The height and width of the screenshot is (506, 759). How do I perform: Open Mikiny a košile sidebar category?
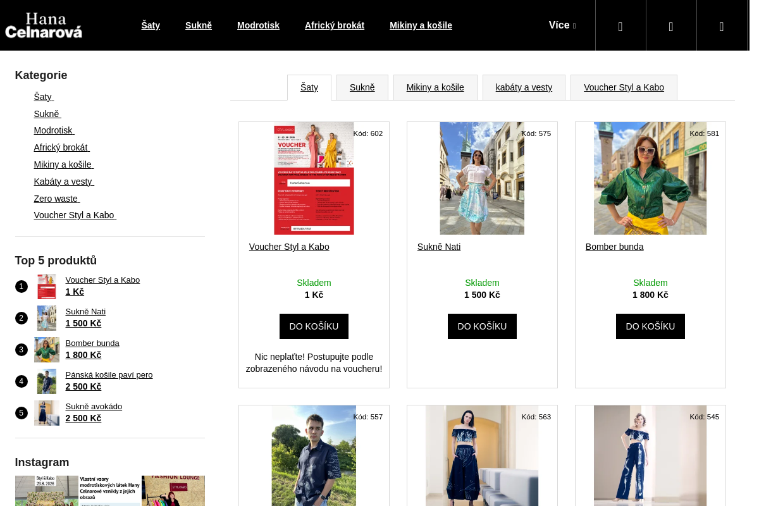pos(64,164)
